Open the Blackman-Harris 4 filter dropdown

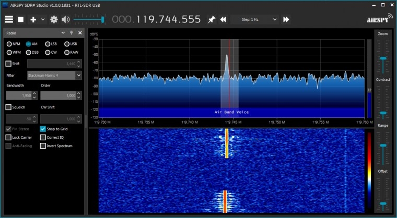click(x=54, y=76)
